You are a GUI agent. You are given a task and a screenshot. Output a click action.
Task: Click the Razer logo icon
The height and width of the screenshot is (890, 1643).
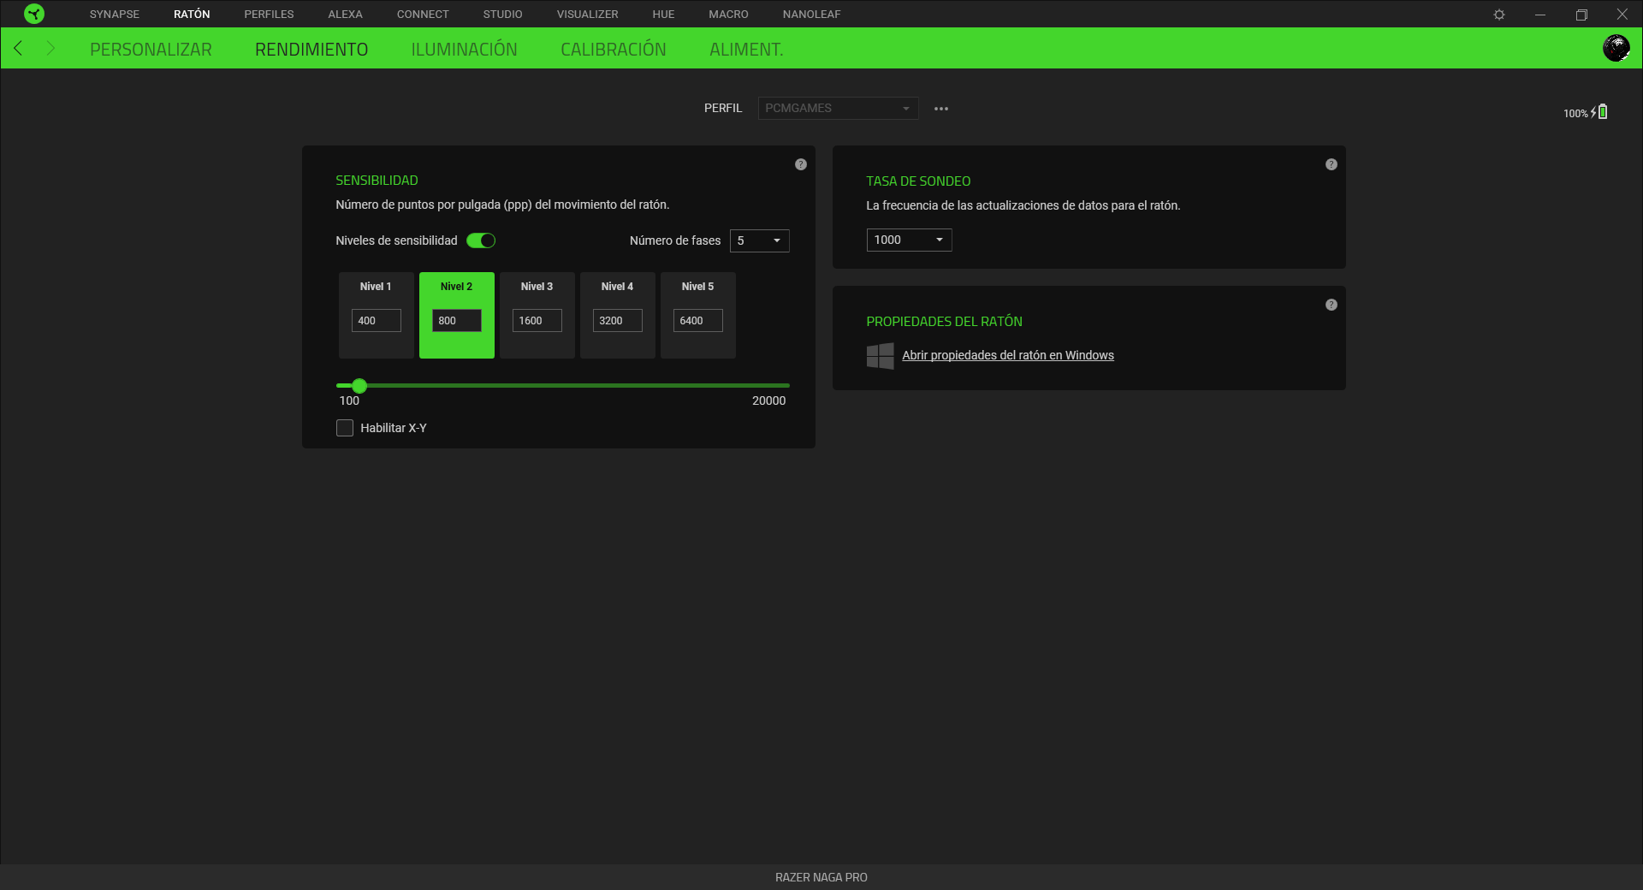[x=34, y=14]
